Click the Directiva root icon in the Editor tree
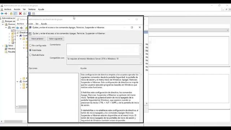The width and height of the screenshot is (231, 130). [18, 32]
